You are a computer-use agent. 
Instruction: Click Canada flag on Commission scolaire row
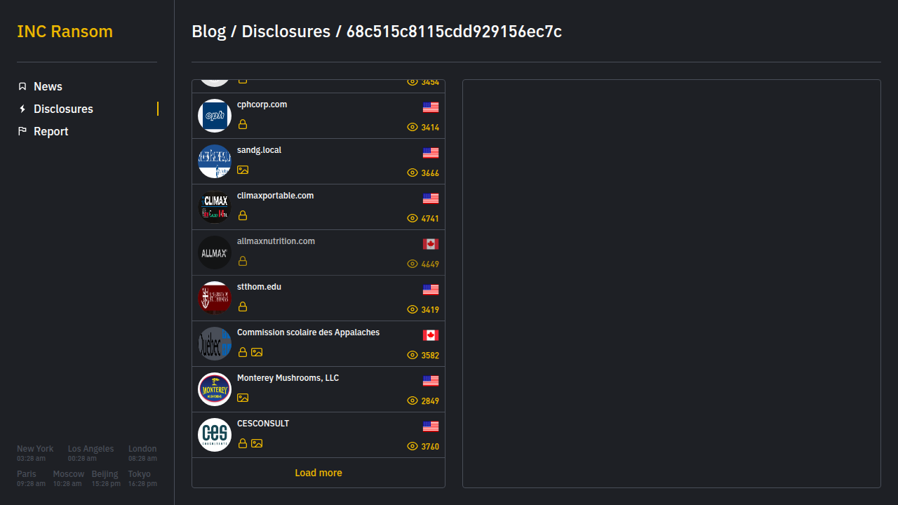[431, 335]
